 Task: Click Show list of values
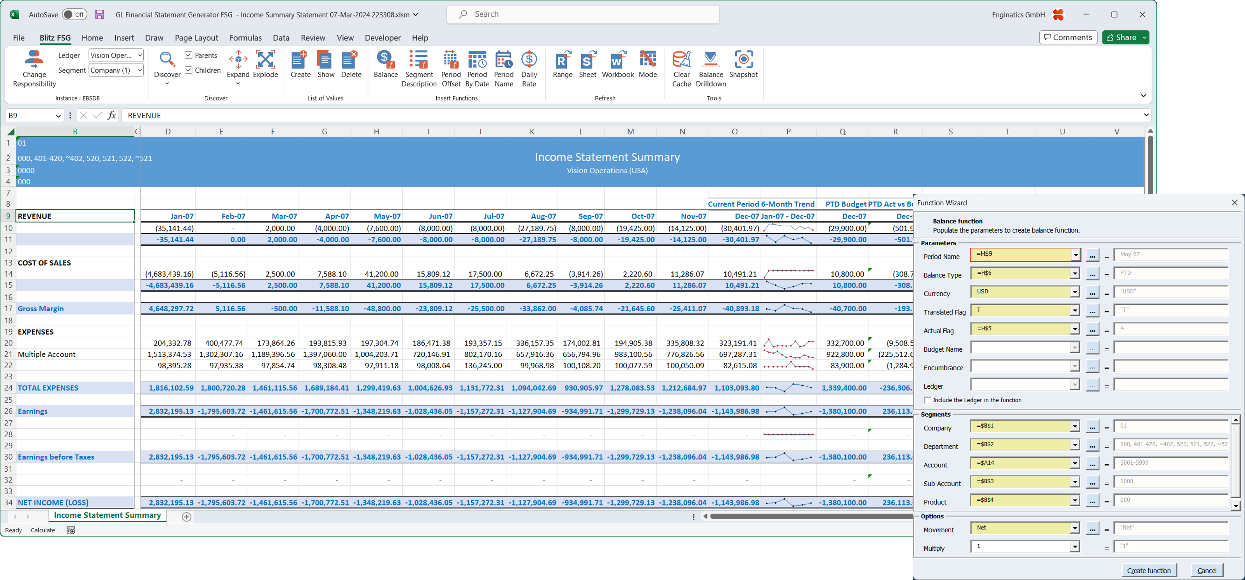coord(326,64)
